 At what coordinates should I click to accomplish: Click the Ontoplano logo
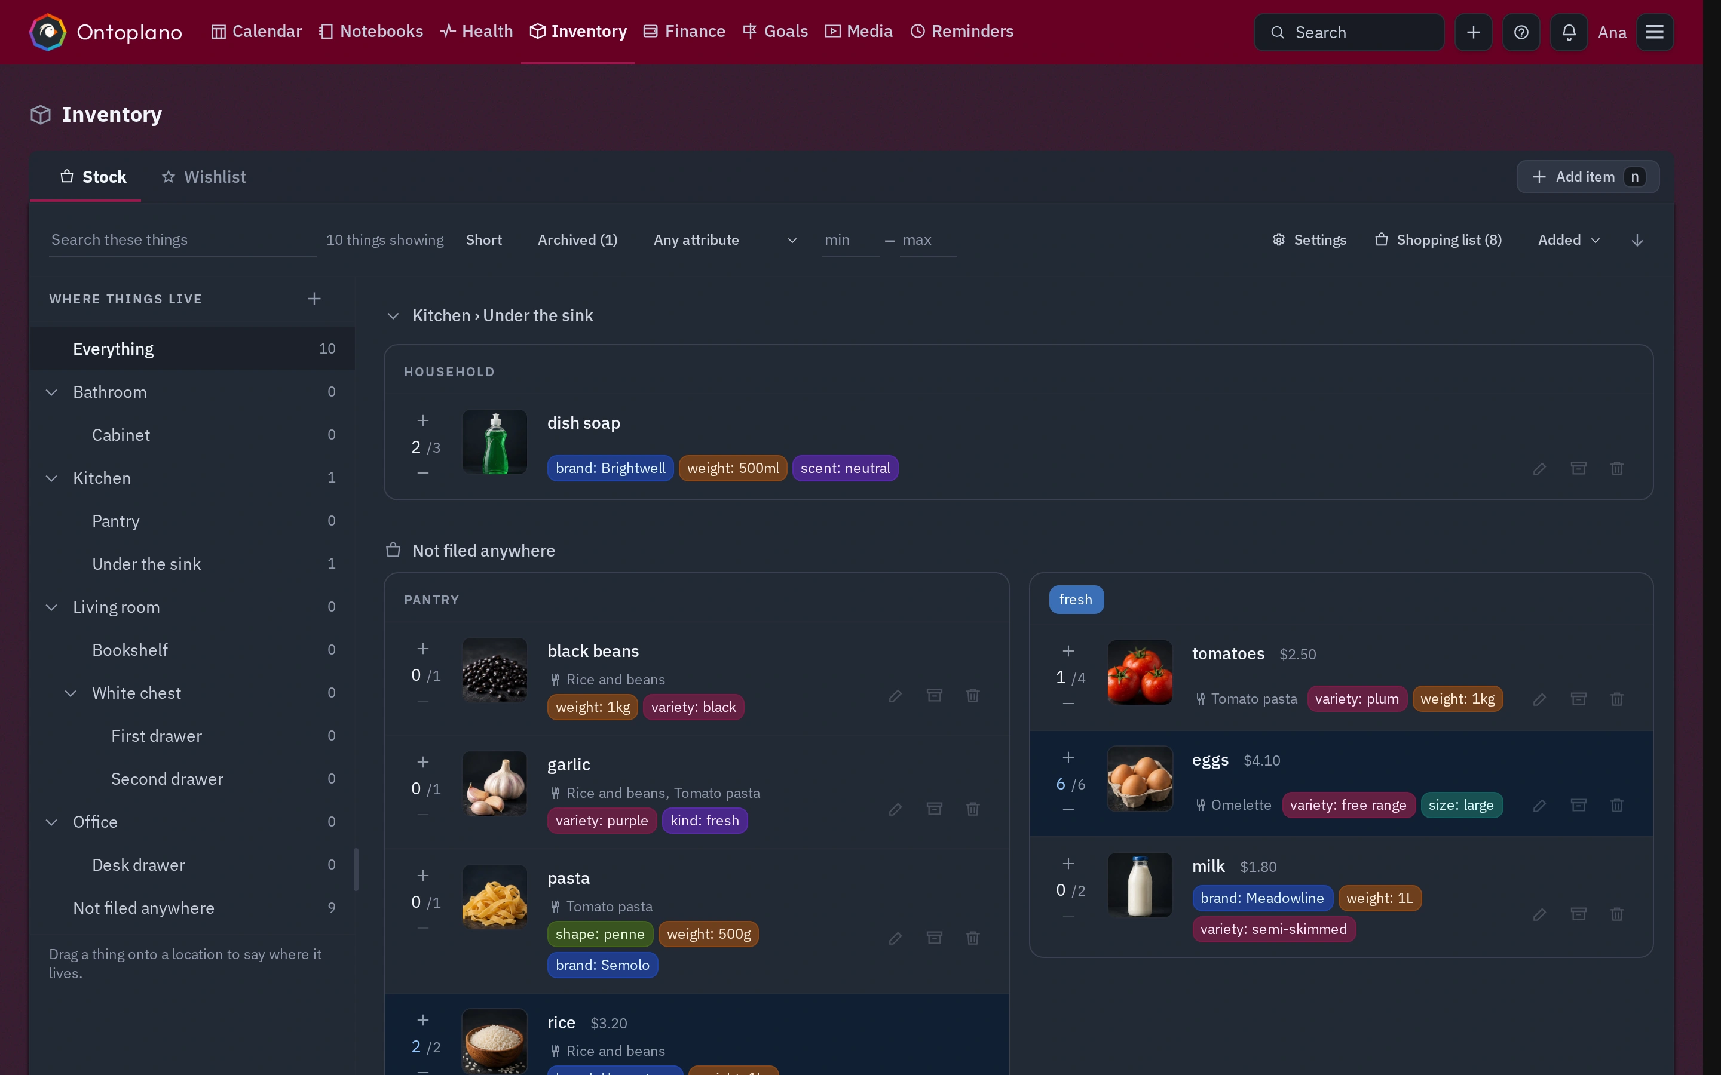pyautogui.click(x=105, y=32)
